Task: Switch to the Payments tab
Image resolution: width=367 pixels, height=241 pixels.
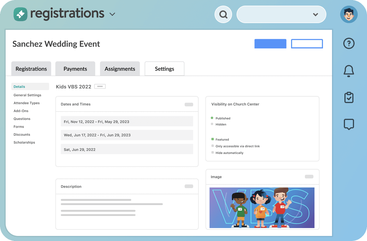Action: click(75, 68)
